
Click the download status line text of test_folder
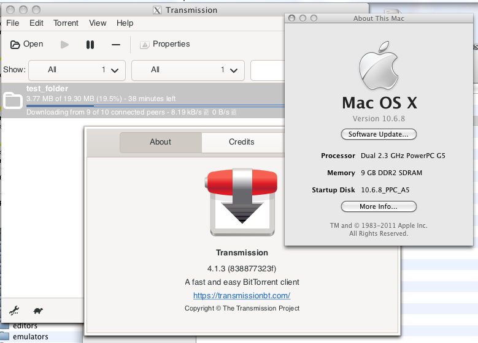[131, 112]
